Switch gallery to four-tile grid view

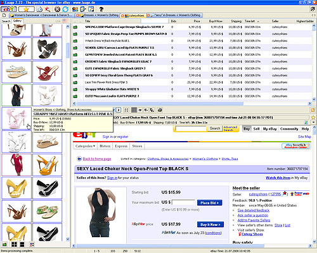(x=14, y=244)
